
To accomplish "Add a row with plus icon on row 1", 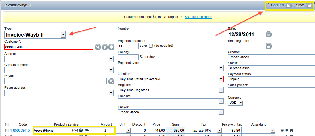I will click(x=287, y=130).
